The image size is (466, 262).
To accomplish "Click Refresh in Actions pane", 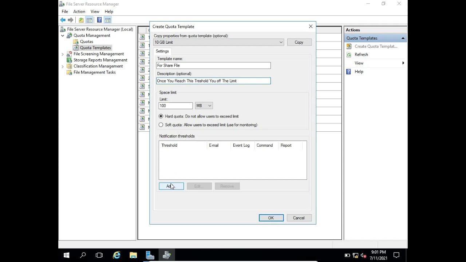I will (361, 55).
